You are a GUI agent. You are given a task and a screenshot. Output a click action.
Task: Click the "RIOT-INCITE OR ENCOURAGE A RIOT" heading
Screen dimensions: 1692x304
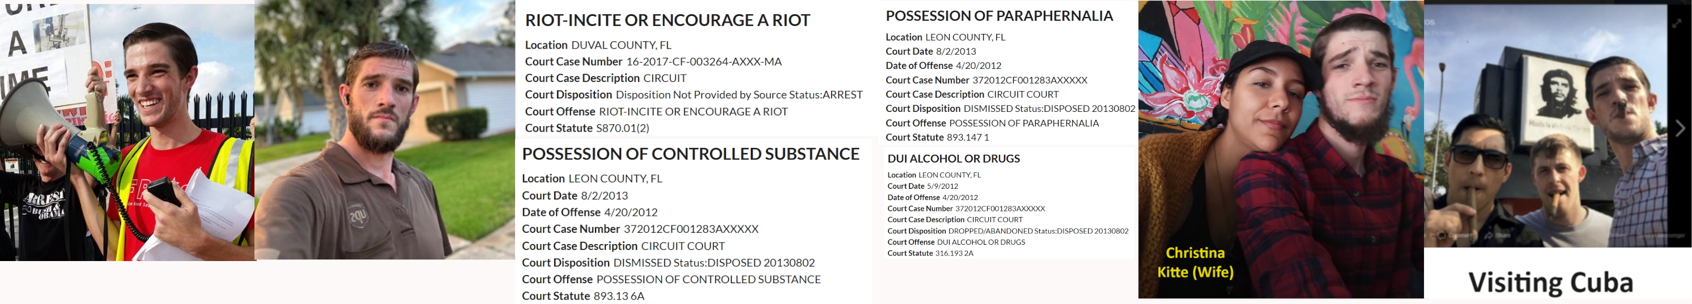pyautogui.click(x=668, y=20)
